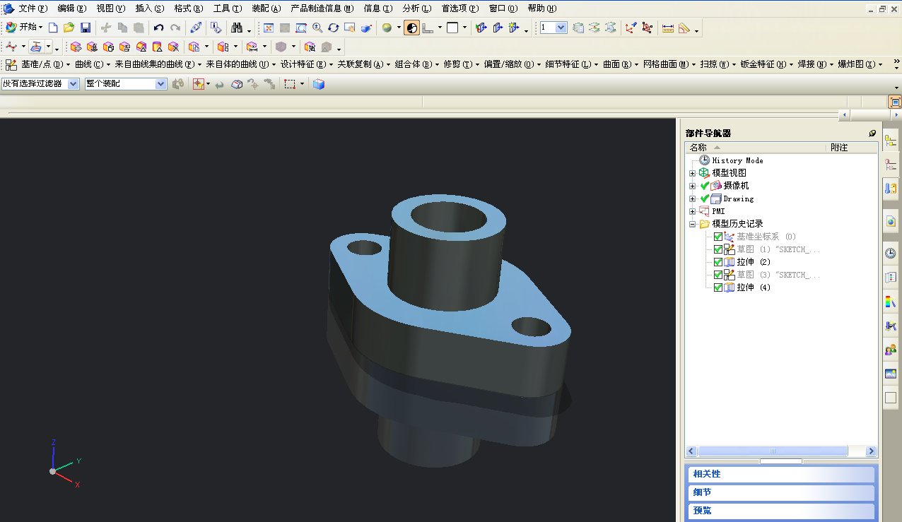Viewport: 902px width, 522px height.
Task: Click the 附注 column header
Action: (853, 148)
